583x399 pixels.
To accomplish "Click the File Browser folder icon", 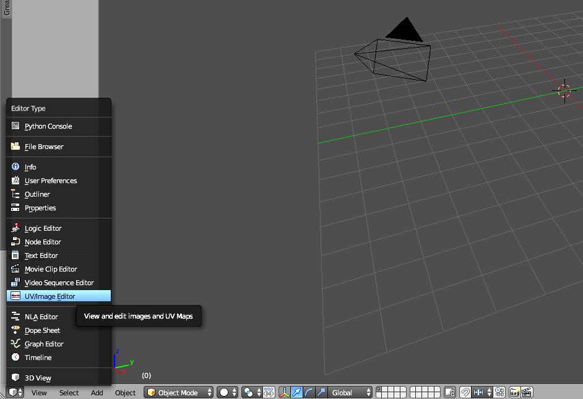I will [15, 147].
